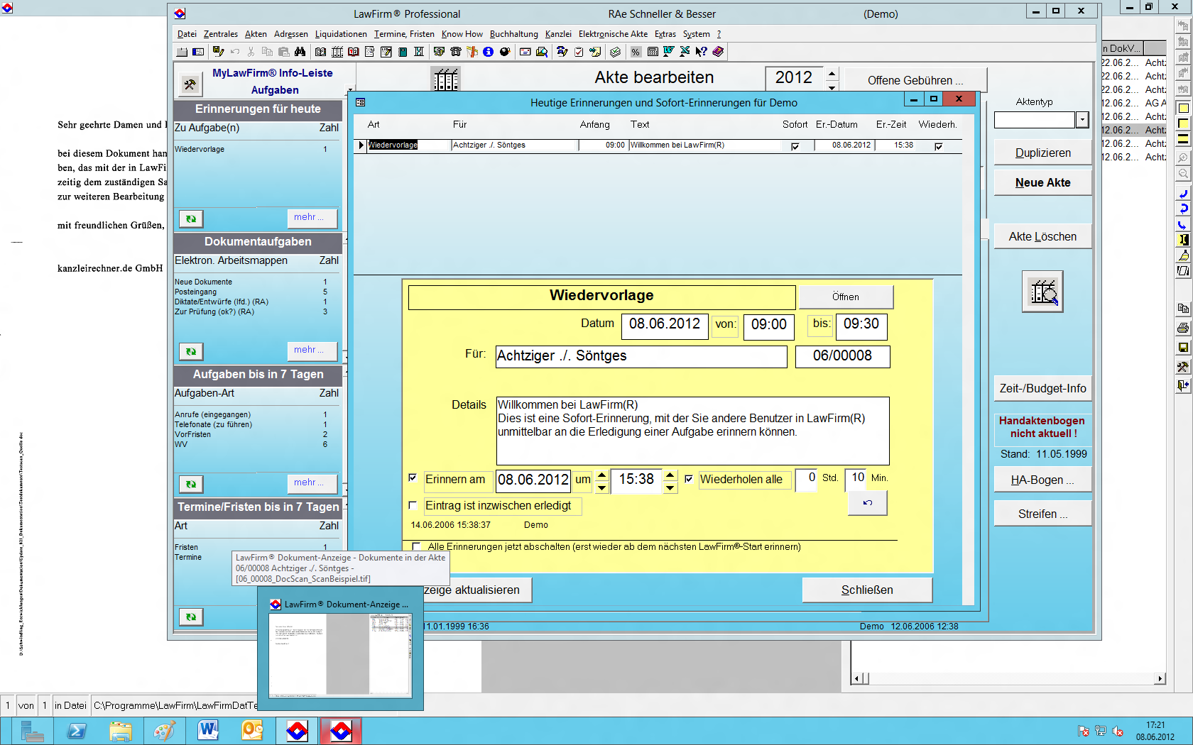Open the Aktentyp dropdown

coord(1082,120)
